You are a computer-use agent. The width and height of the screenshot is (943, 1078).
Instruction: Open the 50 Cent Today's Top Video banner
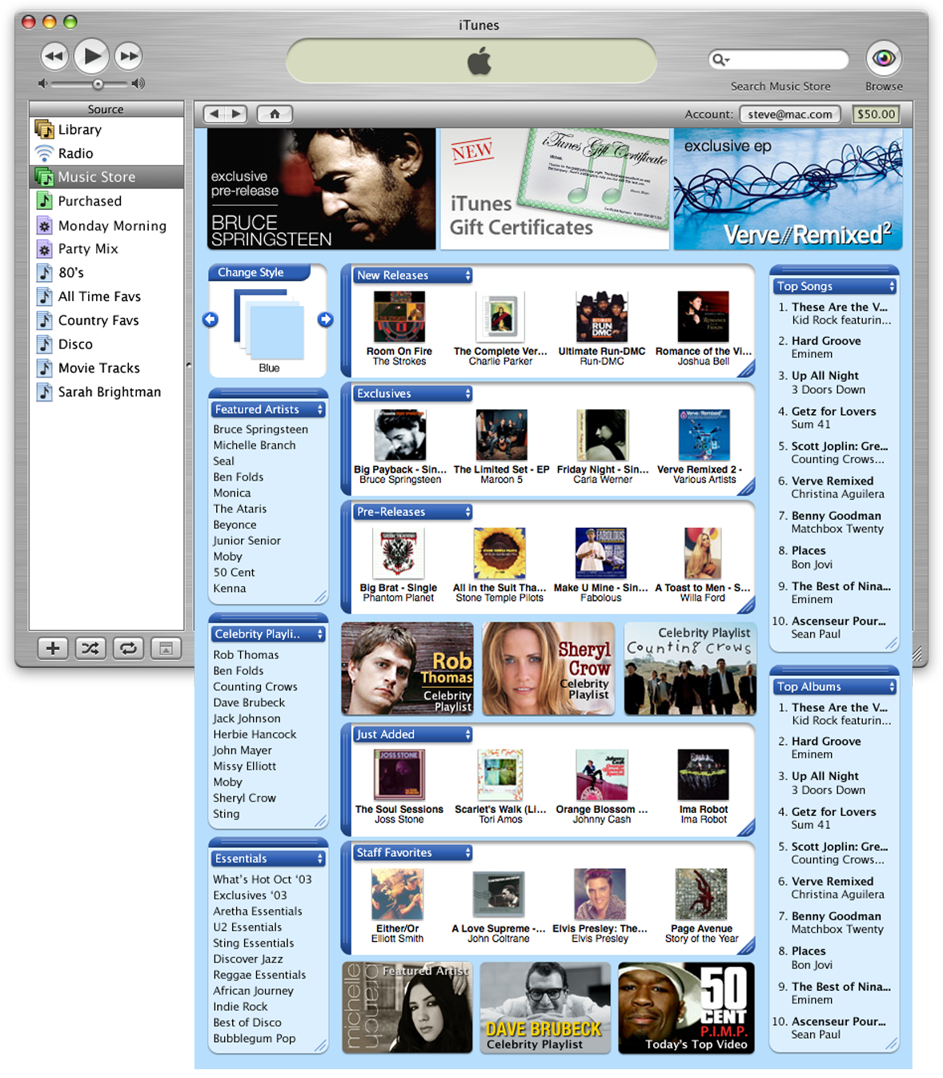686,1008
